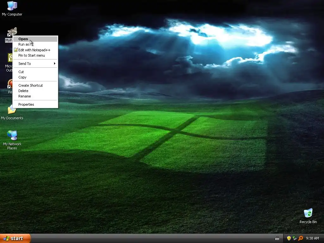The width and height of the screenshot is (324, 243).
Task: Choose Properties from the context menu
Action: [x=35, y=104]
